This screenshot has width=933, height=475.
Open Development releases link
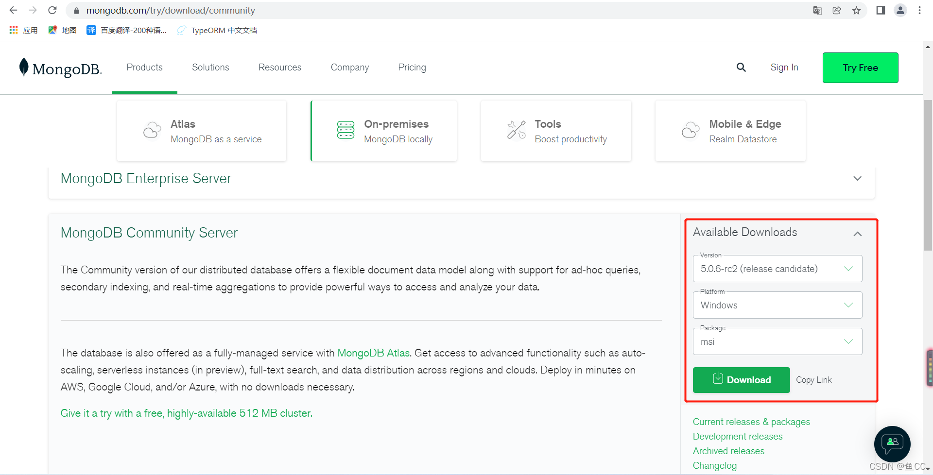(738, 437)
